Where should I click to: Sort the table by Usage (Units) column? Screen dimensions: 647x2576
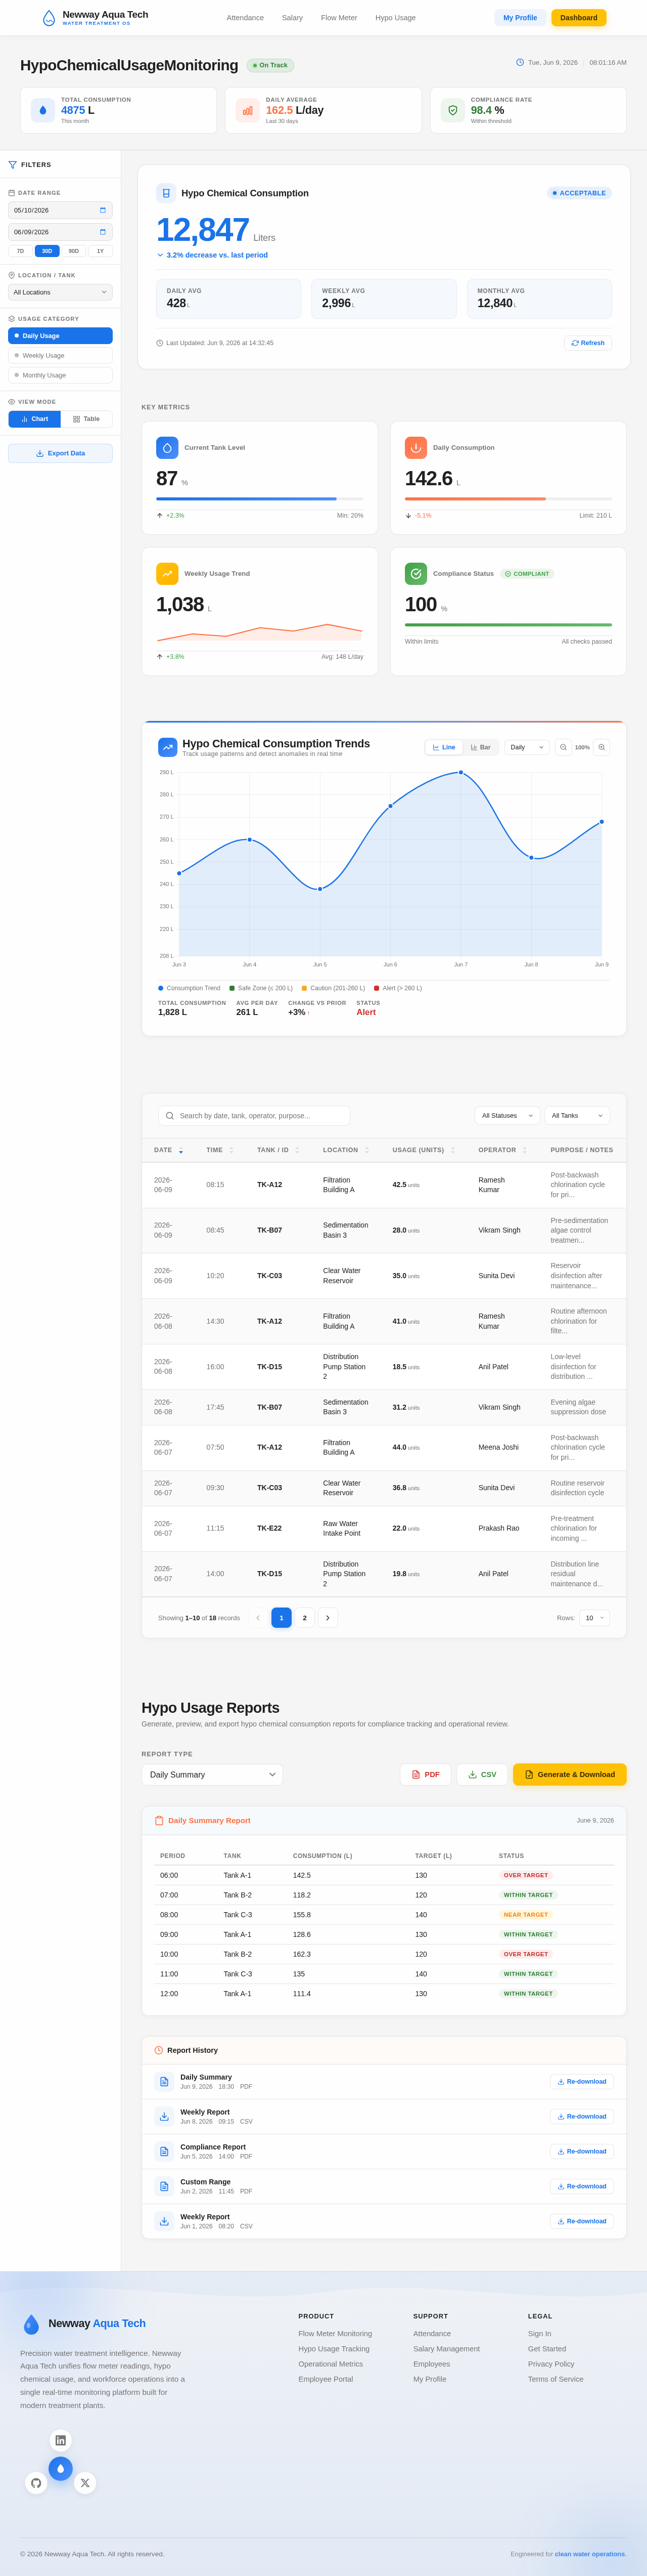click(424, 1150)
